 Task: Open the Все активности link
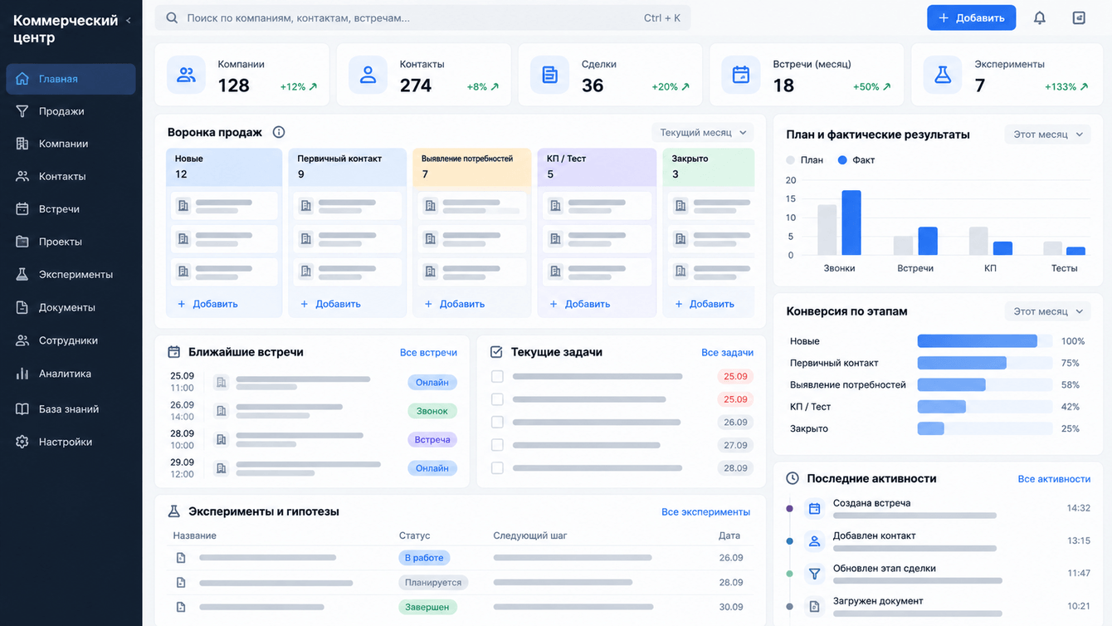click(1054, 478)
